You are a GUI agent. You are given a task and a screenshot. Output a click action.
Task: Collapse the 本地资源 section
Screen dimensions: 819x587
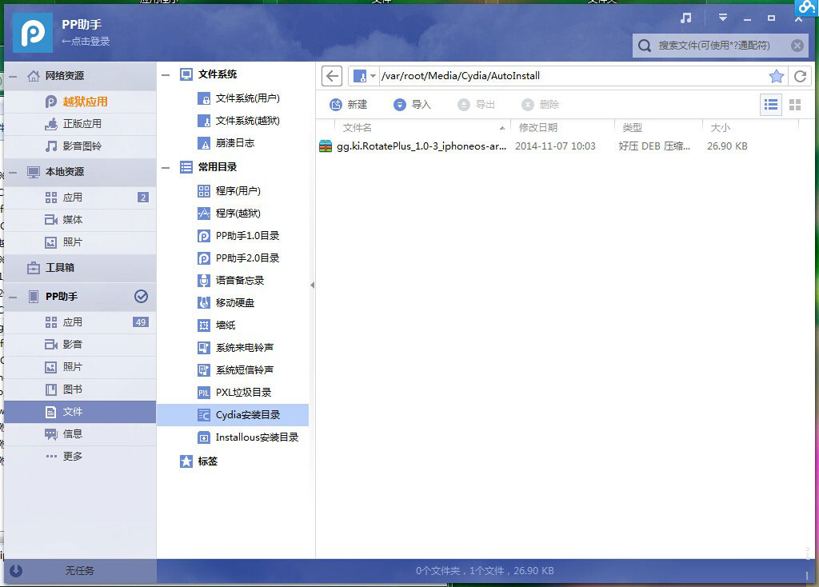14,172
